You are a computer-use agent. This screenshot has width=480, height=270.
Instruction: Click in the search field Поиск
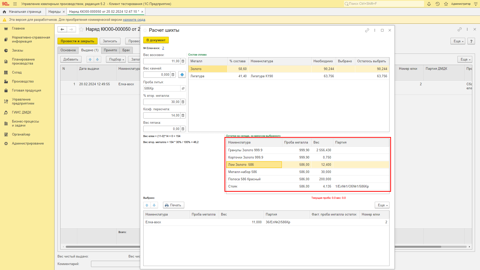click(384, 4)
